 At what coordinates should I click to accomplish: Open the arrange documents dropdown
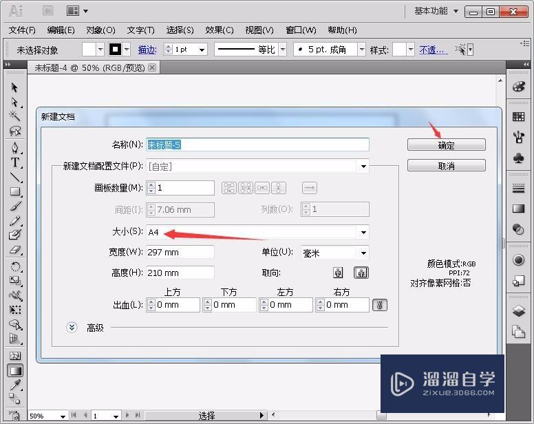point(77,11)
